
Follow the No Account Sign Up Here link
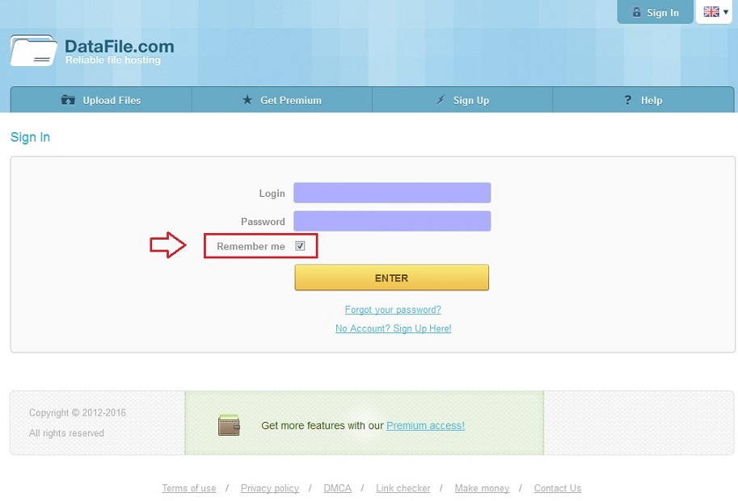click(393, 328)
